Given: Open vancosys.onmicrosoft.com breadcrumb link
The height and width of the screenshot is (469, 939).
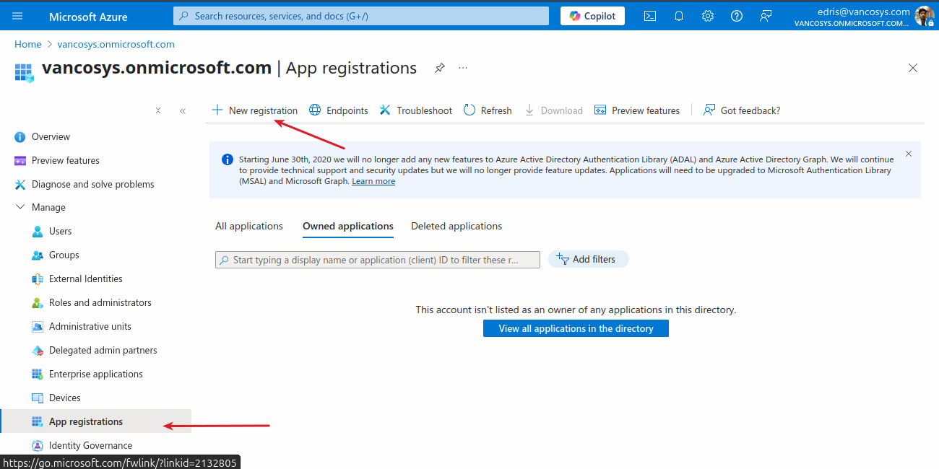Looking at the screenshot, I should 116,44.
